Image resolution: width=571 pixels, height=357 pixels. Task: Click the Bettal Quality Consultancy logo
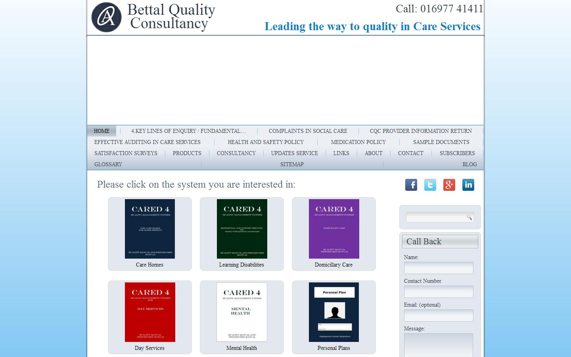[x=105, y=17]
